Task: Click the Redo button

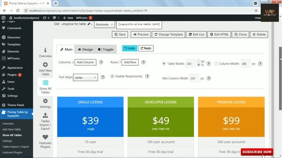Action: pos(146,48)
